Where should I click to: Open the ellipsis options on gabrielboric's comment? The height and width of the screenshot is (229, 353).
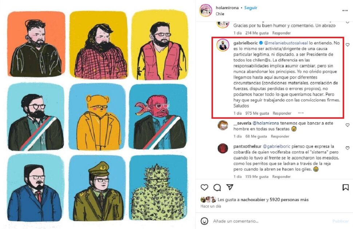point(301,113)
